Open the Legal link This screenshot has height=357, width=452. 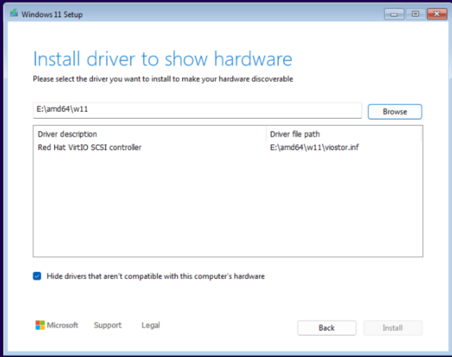tap(151, 325)
